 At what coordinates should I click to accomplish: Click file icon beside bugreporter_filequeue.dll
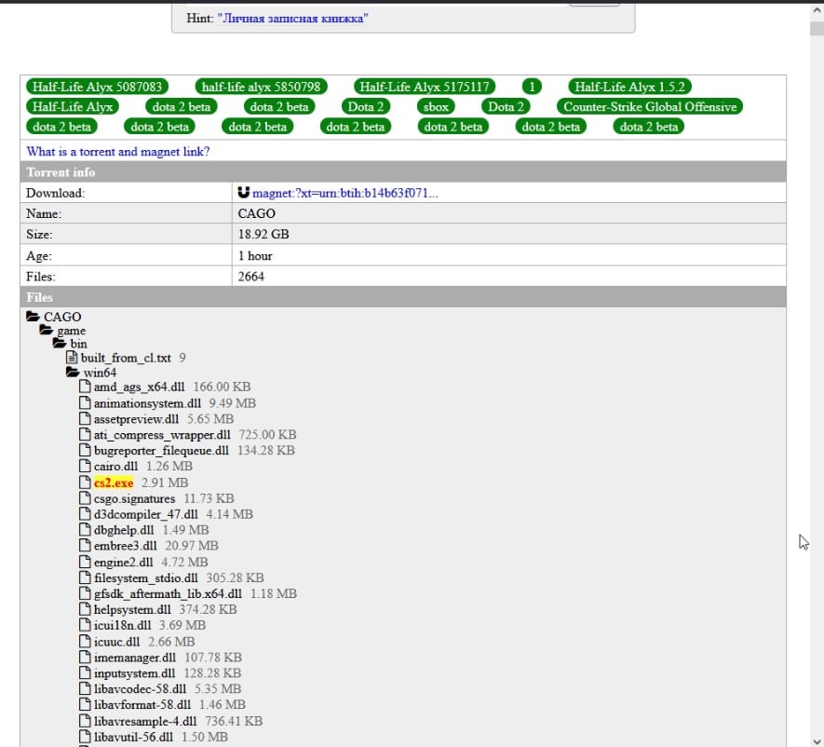(x=85, y=450)
